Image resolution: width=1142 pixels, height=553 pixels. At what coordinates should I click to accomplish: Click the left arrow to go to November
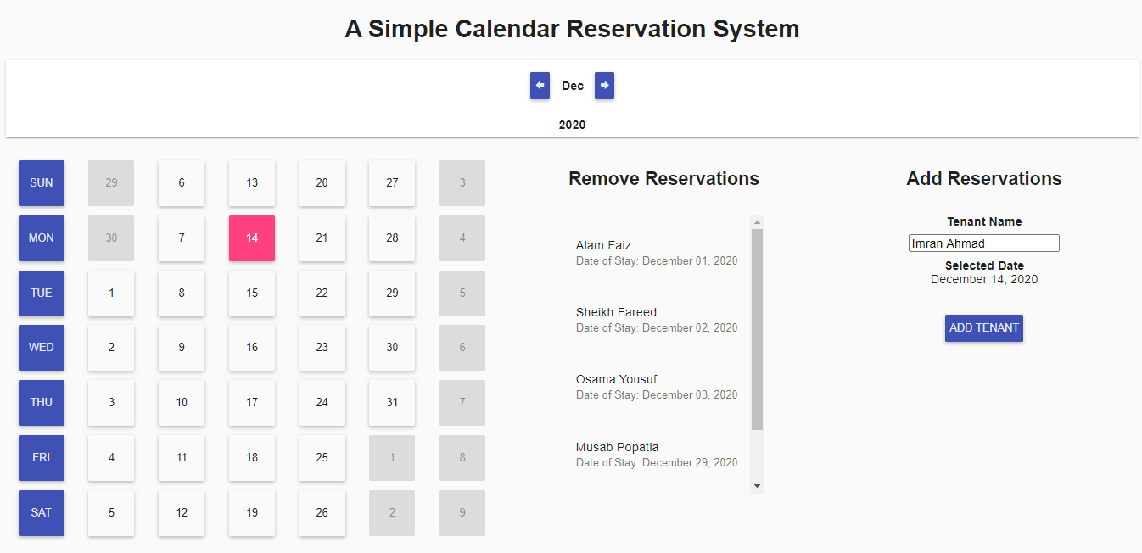[x=540, y=86]
